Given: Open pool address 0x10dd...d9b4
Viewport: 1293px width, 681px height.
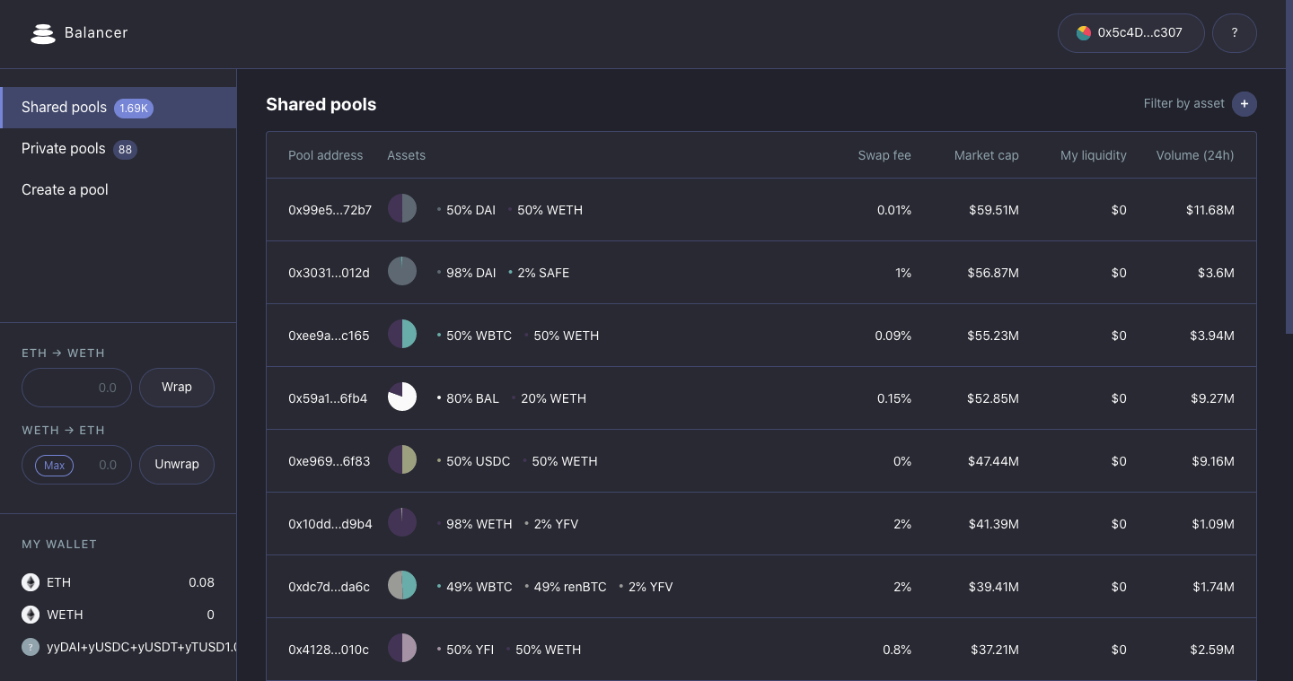Looking at the screenshot, I should pyautogui.click(x=330, y=524).
